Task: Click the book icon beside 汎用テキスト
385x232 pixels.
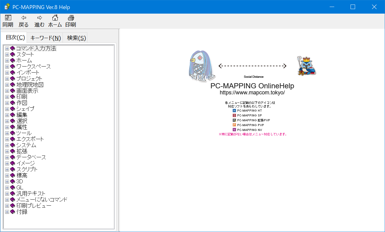Action: pos(13,194)
